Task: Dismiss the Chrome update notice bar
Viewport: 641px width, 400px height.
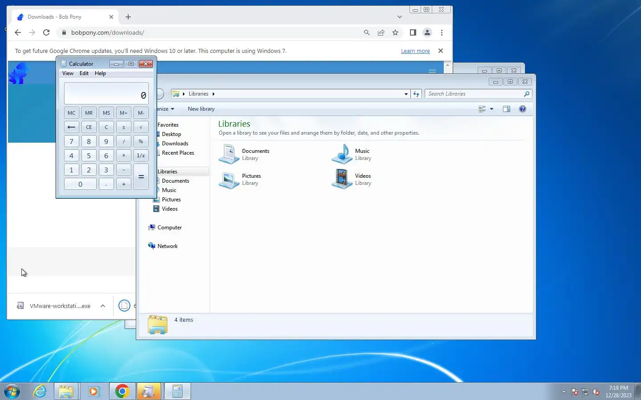Action: coord(441,51)
